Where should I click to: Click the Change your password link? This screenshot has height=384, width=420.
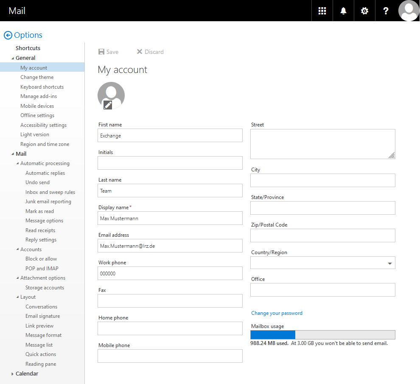coord(277,313)
